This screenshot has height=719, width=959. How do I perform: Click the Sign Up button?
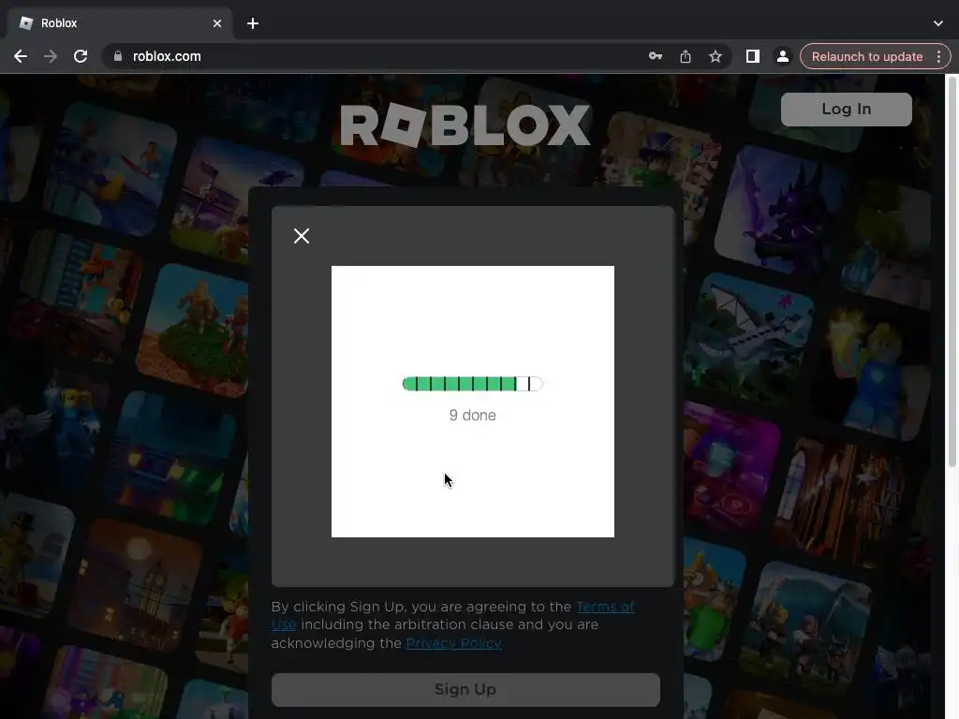(x=465, y=690)
